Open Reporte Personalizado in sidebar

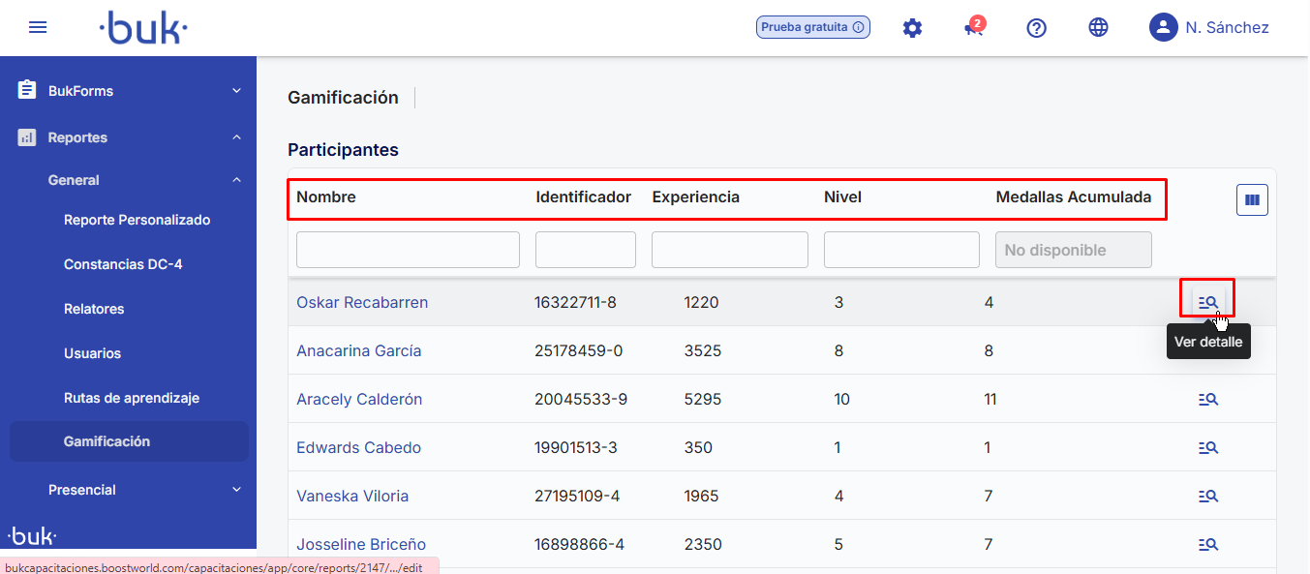[x=137, y=220]
